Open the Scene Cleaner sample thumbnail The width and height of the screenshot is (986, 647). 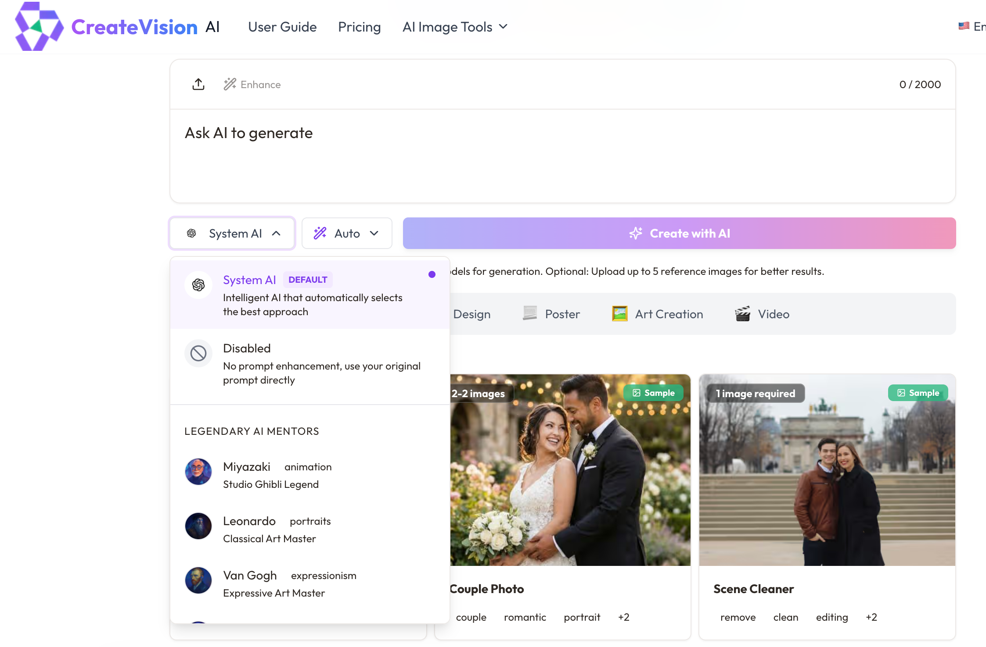tap(827, 470)
